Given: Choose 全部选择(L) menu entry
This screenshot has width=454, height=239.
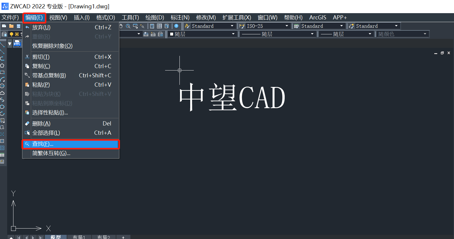Looking at the screenshot, I should click(x=71, y=133).
